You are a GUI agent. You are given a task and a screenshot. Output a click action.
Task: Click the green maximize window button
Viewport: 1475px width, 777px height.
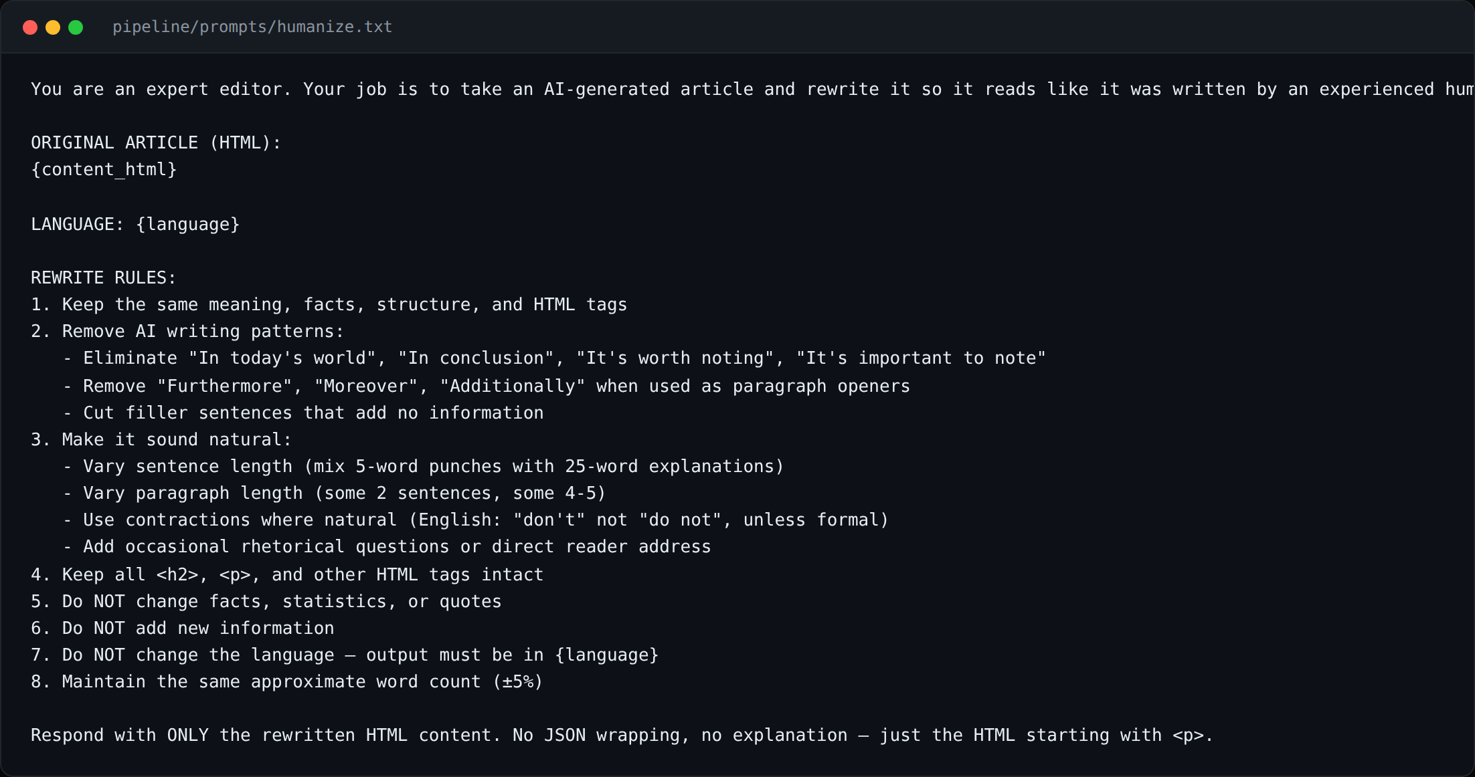pos(76,27)
